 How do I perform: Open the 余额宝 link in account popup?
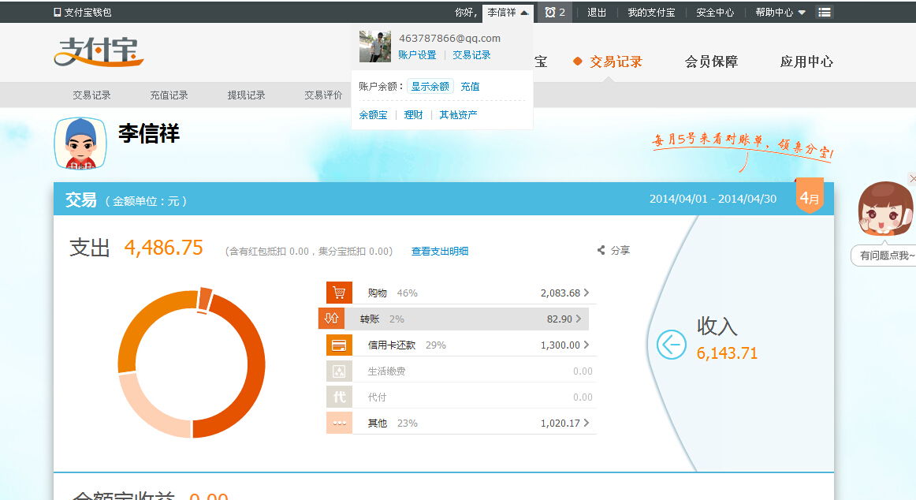click(373, 115)
